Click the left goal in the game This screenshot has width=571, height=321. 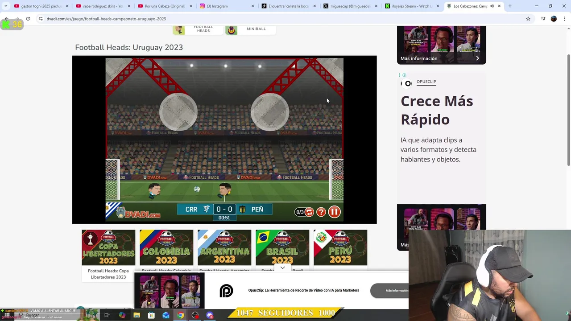click(112, 179)
